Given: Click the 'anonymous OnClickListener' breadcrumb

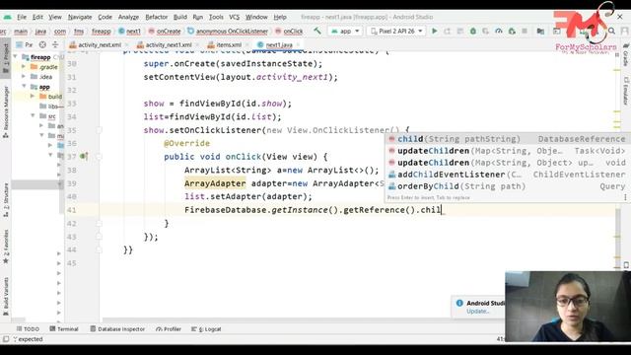Looking at the screenshot, I should [228, 31].
